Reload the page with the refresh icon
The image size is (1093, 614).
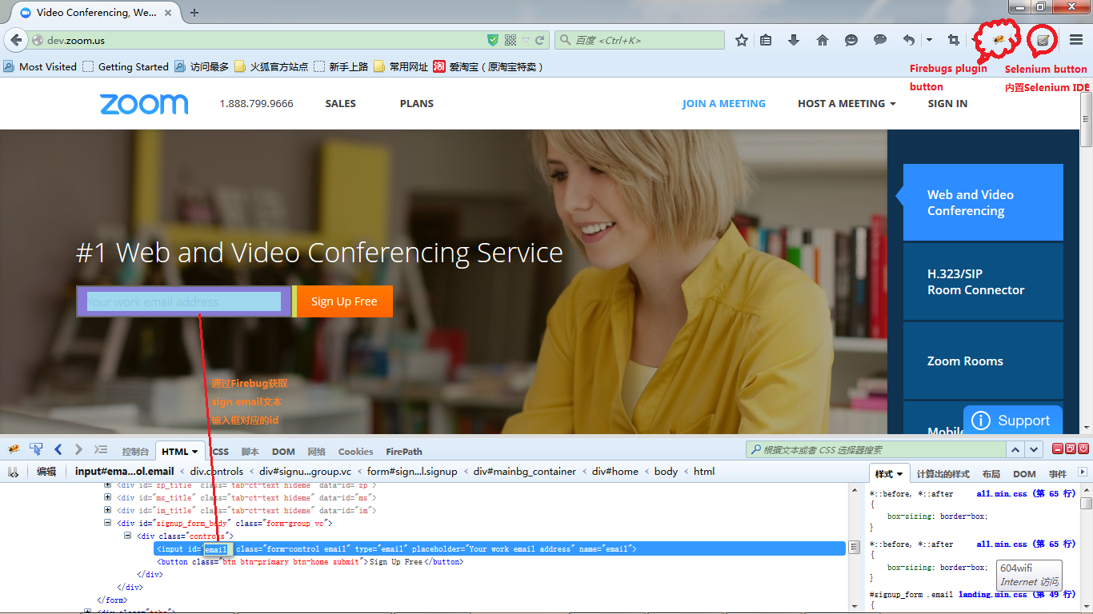coord(540,40)
